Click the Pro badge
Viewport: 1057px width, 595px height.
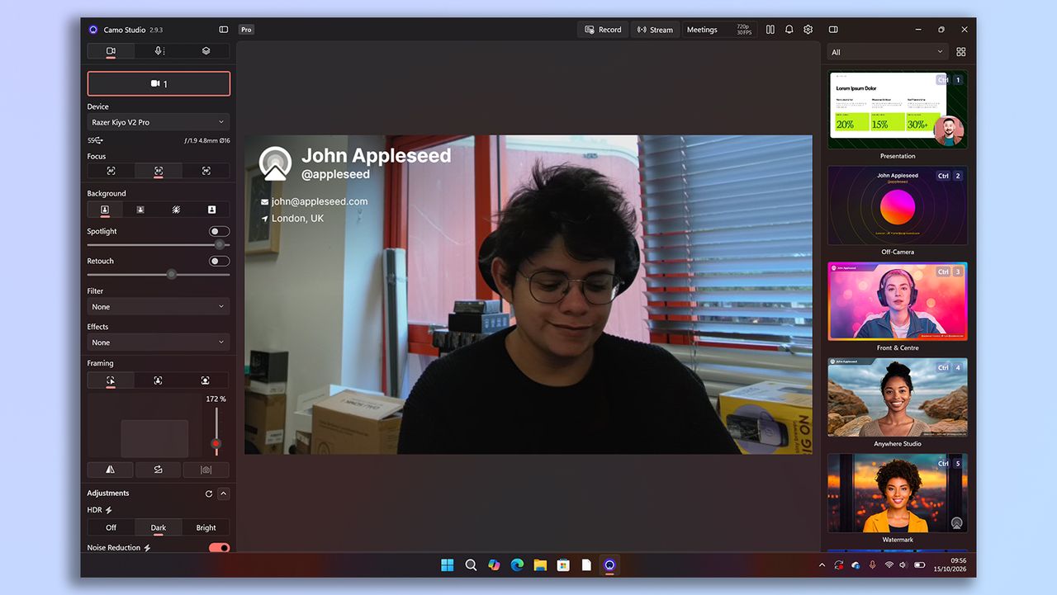[246, 30]
